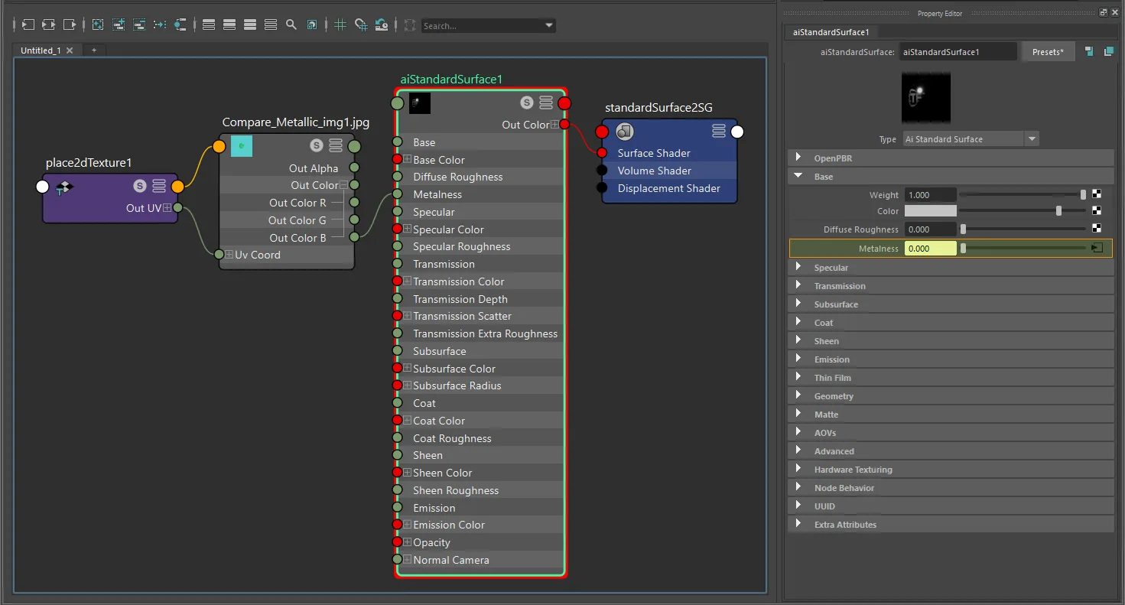Set all nodes to custom view mode
Screen dimensions: 1125x605
(x=271, y=25)
